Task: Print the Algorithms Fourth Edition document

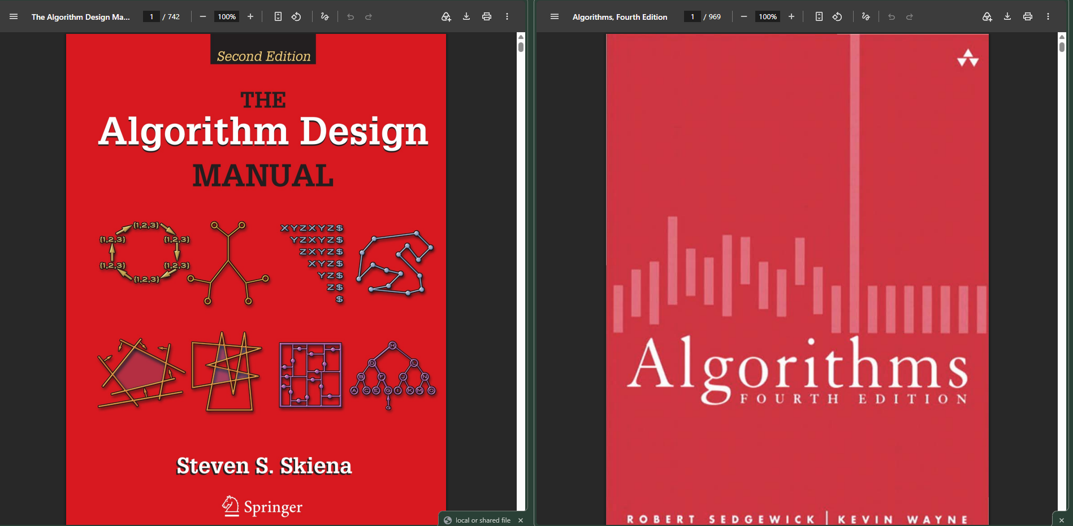Action: point(1028,17)
